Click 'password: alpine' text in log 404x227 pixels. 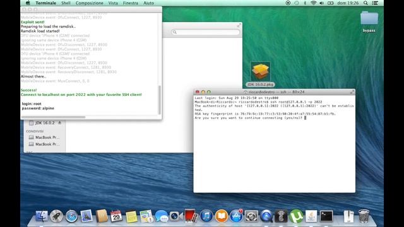click(x=38, y=108)
